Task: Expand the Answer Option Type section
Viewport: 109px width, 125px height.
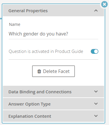Action: click(53, 104)
